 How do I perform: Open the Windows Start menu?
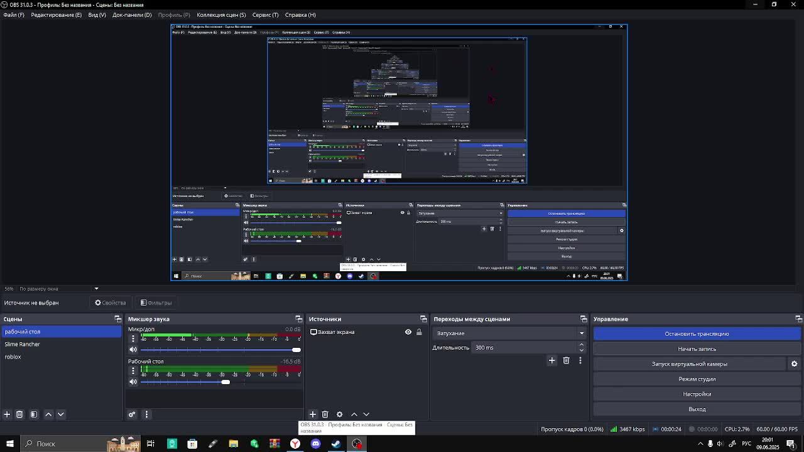pos(9,444)
